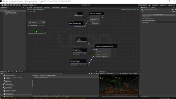The height and width of the screenshot is (99, 176).
Task: Select the Rotate tool in the toolbar
Action: (8, 5)
